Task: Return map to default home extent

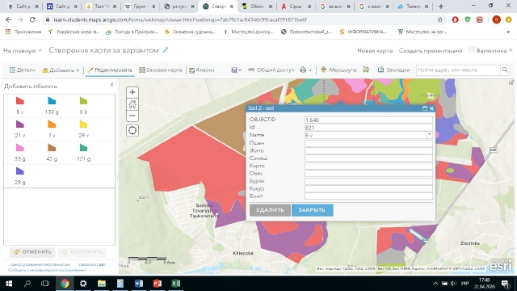Action: 132,104
